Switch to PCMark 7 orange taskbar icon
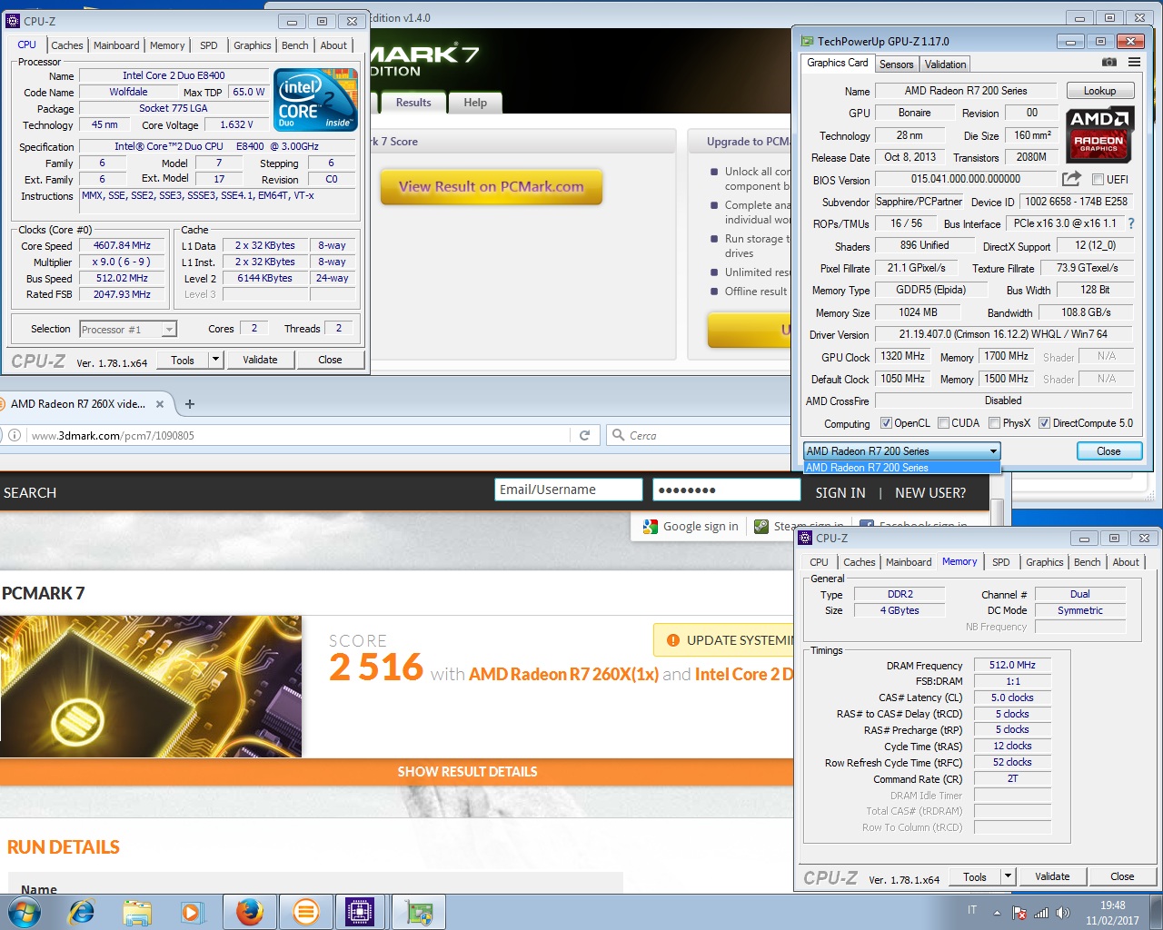The image size is (1163, 930). click(x=306, y=912)
